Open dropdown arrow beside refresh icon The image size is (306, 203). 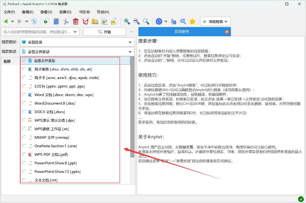(166, 21)
